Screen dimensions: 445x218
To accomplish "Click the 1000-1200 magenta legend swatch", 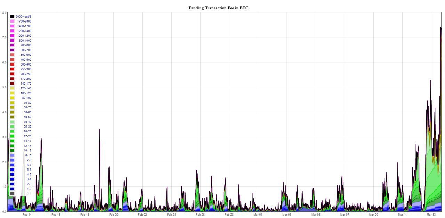I will [x=12, y=36].
